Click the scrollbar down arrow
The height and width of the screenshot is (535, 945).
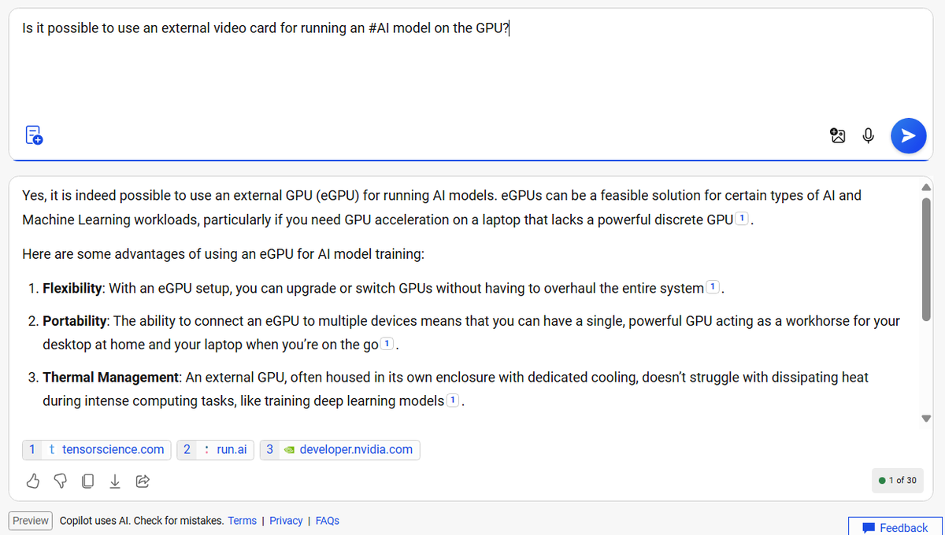pyautogui.click(x=926, y=419)
